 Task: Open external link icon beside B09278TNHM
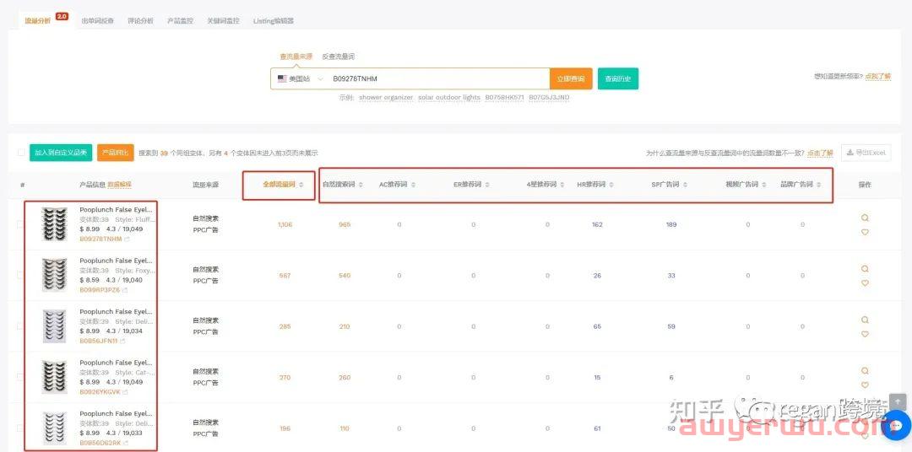127,239
